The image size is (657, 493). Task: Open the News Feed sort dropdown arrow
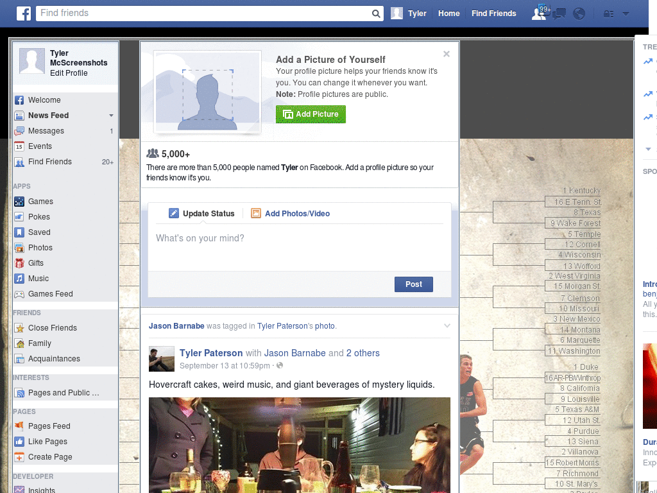[x=111, y=116]
